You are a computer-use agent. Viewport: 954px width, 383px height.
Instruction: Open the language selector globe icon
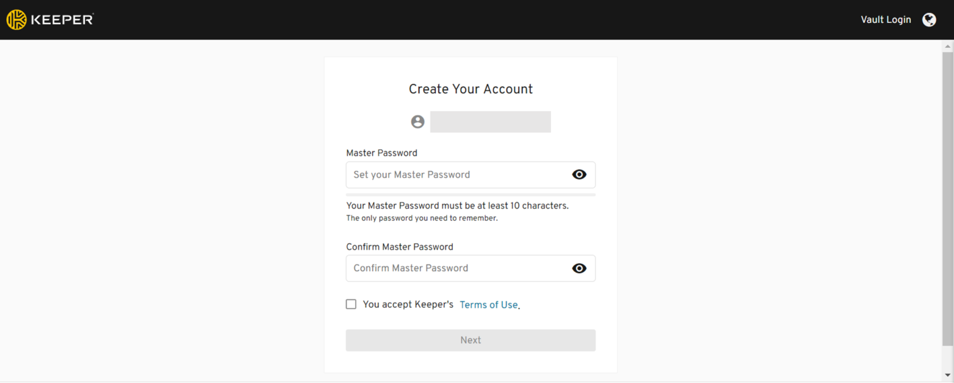tap(929, 19)
